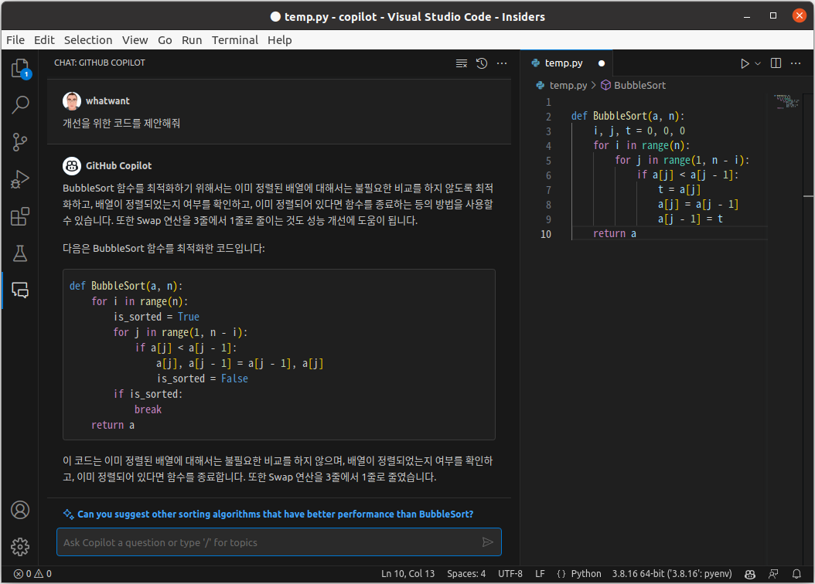
Task: Change indentation via Spaces: 4
Action: [x=466, y=574]
